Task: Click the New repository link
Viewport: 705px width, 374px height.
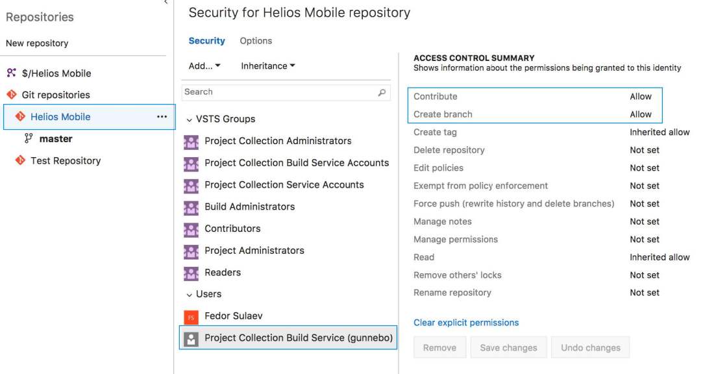Action: pos(37,43)
